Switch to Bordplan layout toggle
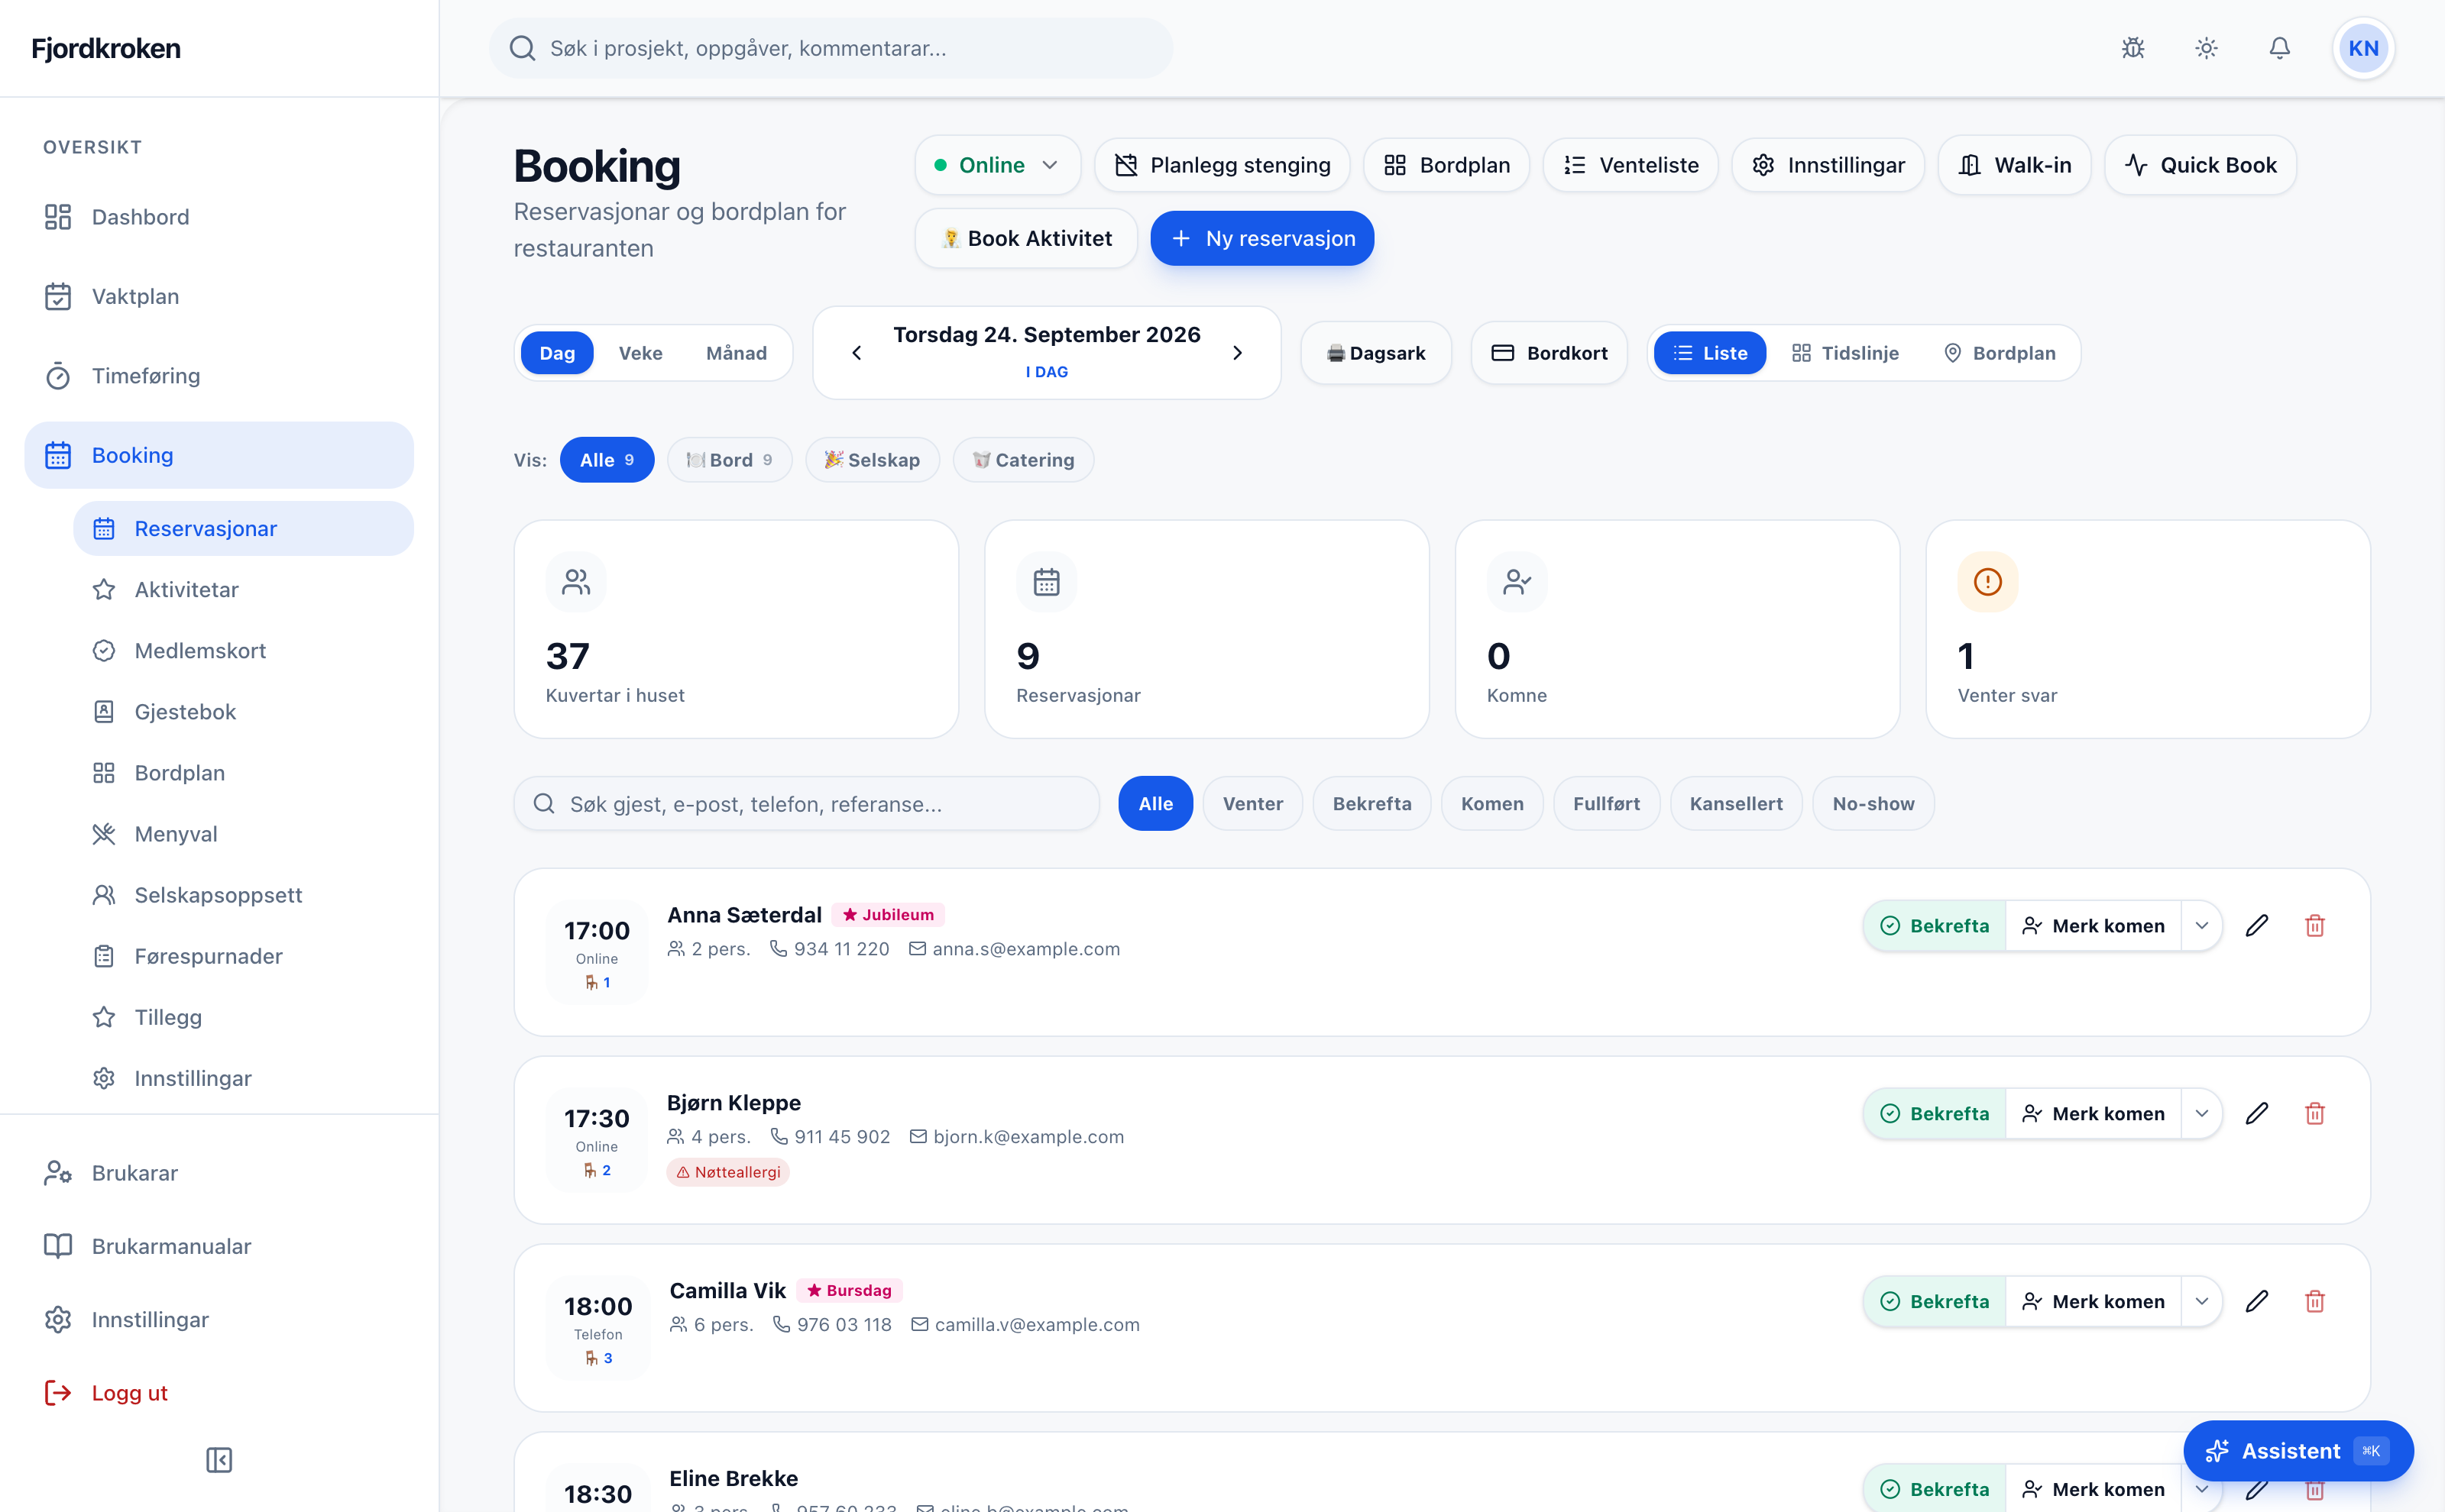The image size is (2445, 1512). pyautogui.click(x=2000, y=353)
